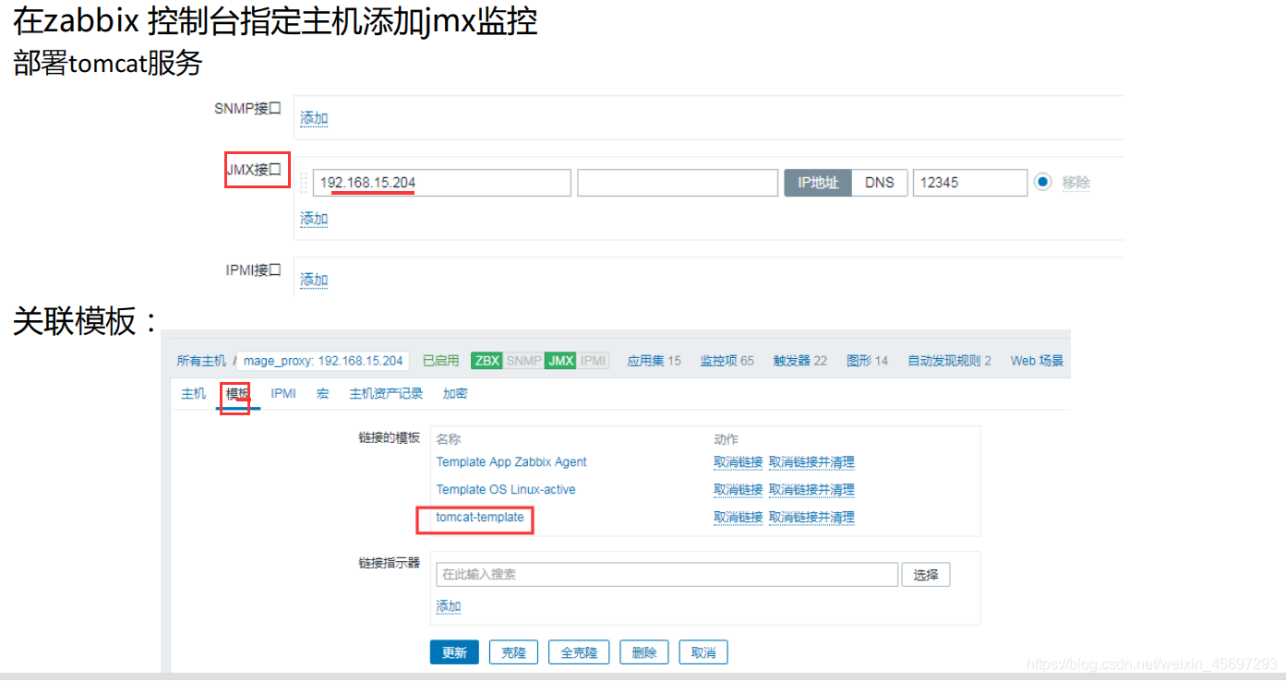1286x681 pixels.
Task: Click the 删除 button
Action: tap(644, 652)
